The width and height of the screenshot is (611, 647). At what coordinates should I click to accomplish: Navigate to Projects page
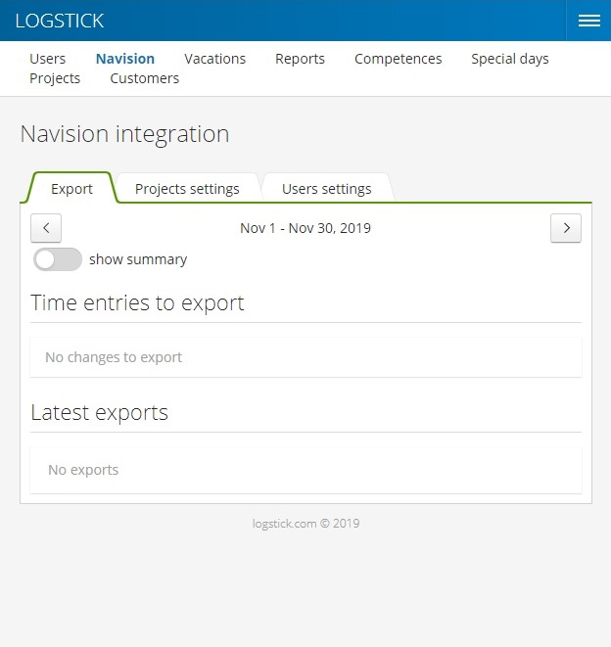pos(55,78)
